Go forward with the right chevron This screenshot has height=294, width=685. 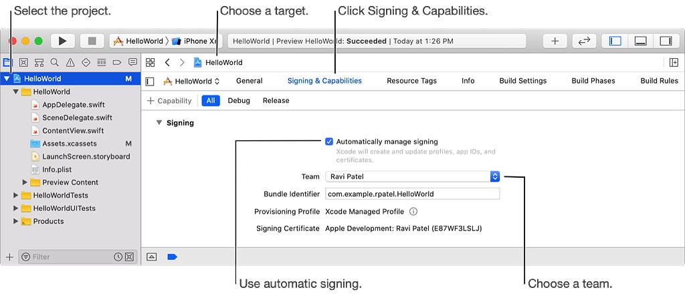[182, 62]
